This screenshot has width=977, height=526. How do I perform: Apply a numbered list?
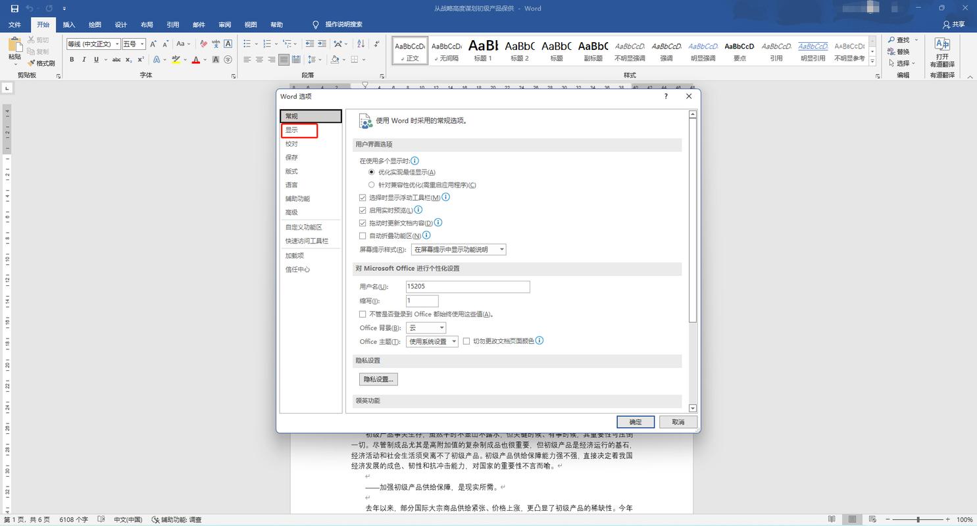pyautogui.click(x=266, y=44)
